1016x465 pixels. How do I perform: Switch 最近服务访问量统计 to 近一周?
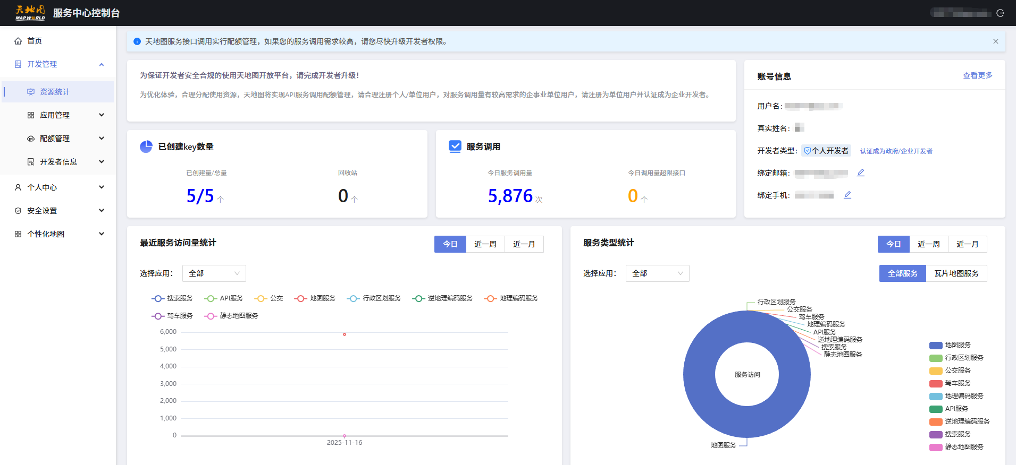point(485,244)
